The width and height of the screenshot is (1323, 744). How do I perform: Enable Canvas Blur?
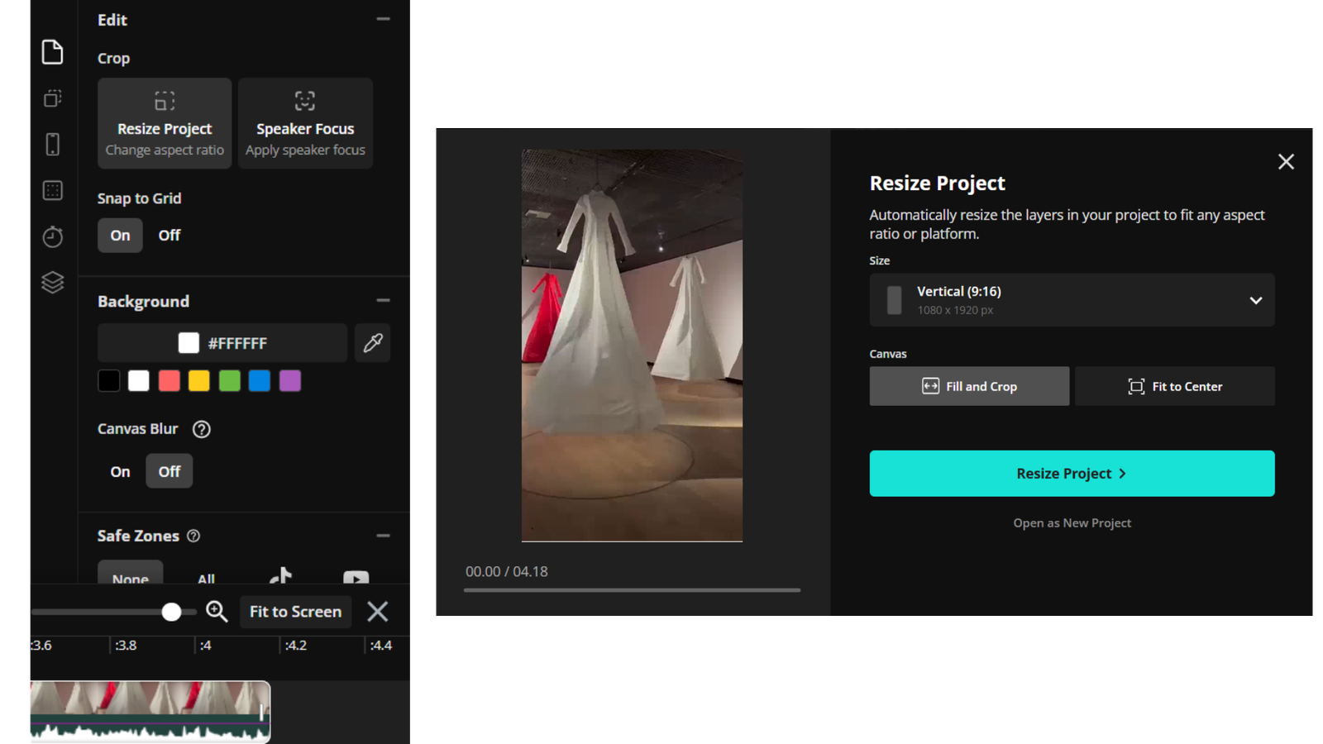[x=119, y=470]
